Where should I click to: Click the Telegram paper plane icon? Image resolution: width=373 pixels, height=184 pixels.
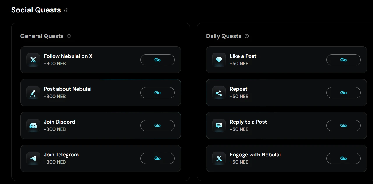[x=33, y=158]
